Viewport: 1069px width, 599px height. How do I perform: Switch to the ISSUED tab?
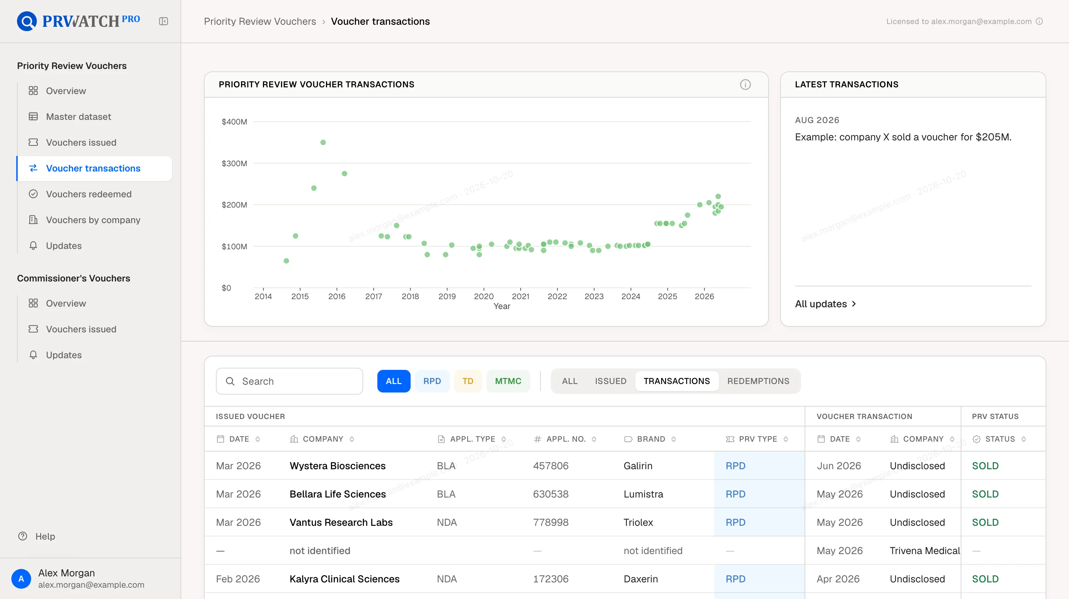pyautogui.click(x=611, y=381)
